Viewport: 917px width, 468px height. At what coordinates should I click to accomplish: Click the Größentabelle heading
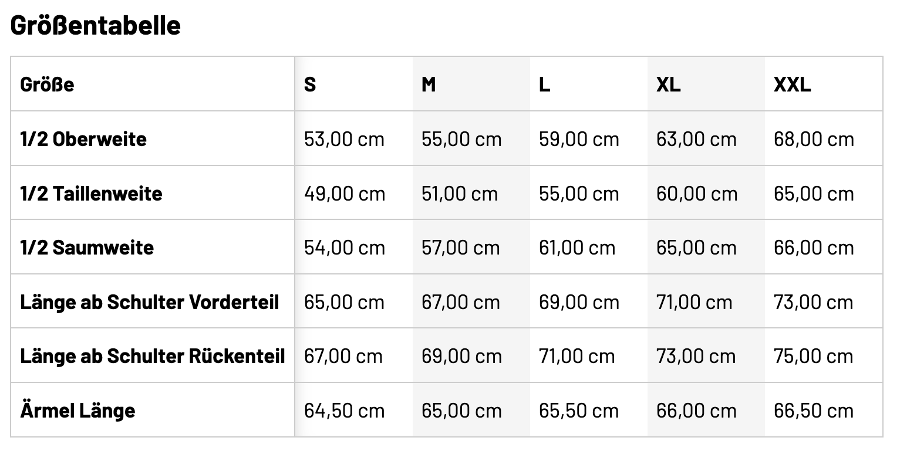tap(96, 26)
